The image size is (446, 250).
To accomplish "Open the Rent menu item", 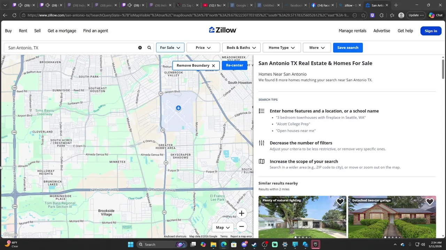I will [x=23, y=31].
